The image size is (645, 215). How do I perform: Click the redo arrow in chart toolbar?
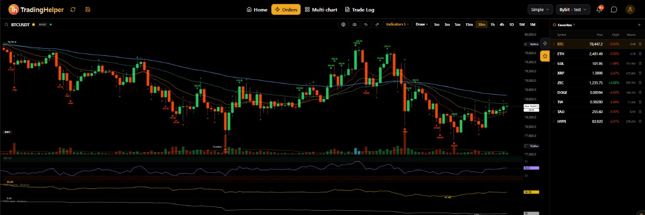pyautogui.click(x=377, y=25)
